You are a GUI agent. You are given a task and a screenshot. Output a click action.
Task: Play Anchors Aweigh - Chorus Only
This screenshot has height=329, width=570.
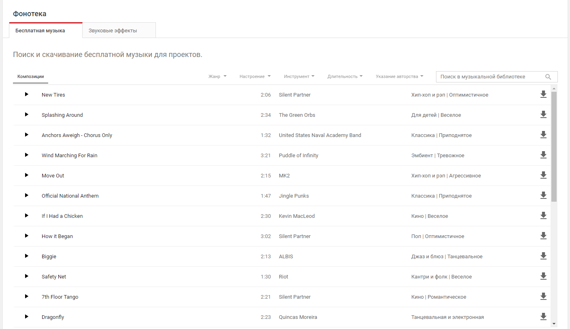[x=27, y=135]
